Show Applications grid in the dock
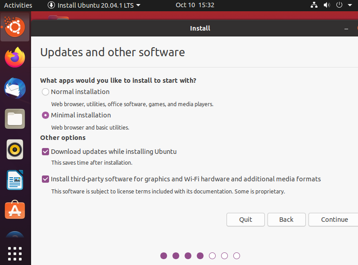The image size is (358, 265). pos(15,254)
